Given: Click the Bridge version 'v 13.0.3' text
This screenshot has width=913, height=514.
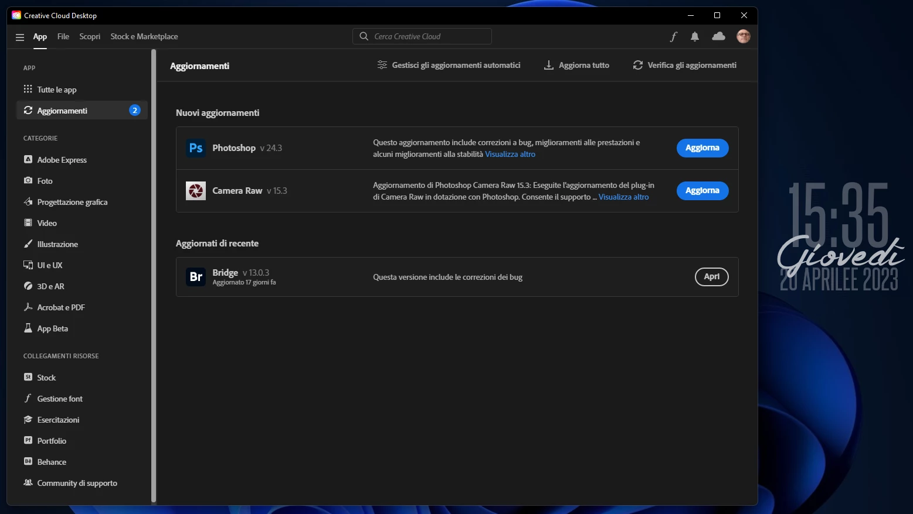Looking at the screenshot, I should pyautogui.click(x=256, y=273).
